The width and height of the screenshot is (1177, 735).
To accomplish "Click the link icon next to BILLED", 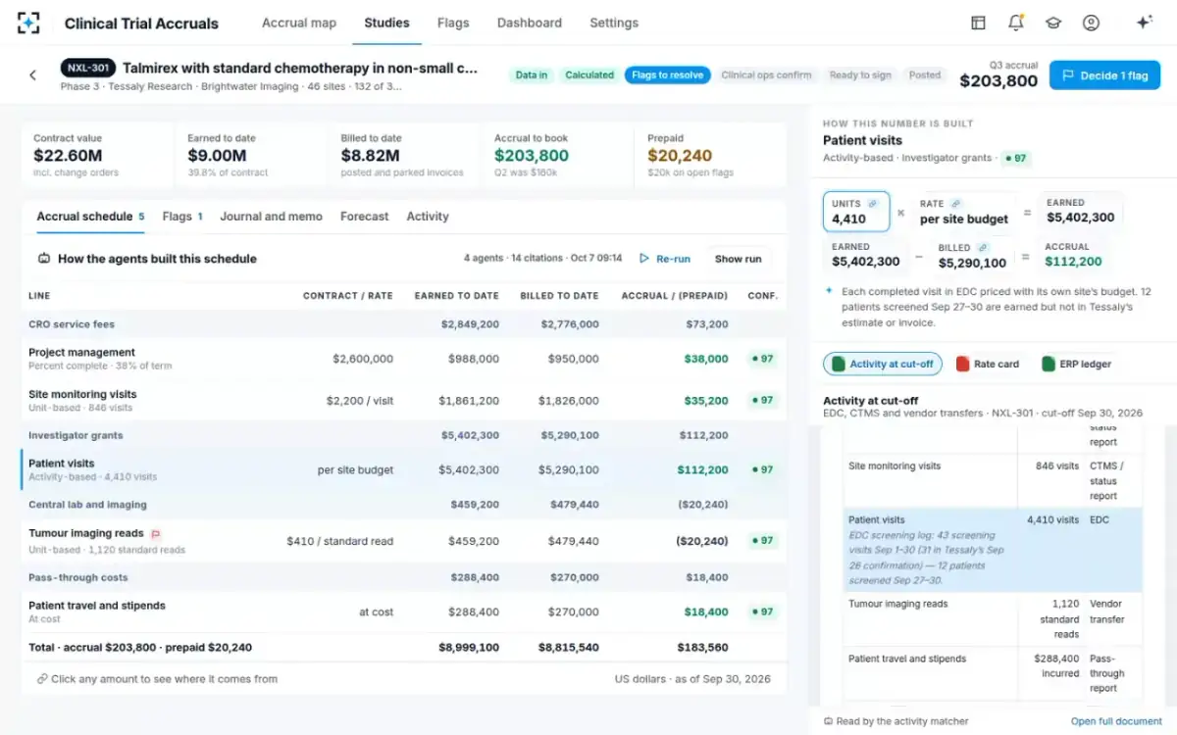I will click(x=982, y=248).
